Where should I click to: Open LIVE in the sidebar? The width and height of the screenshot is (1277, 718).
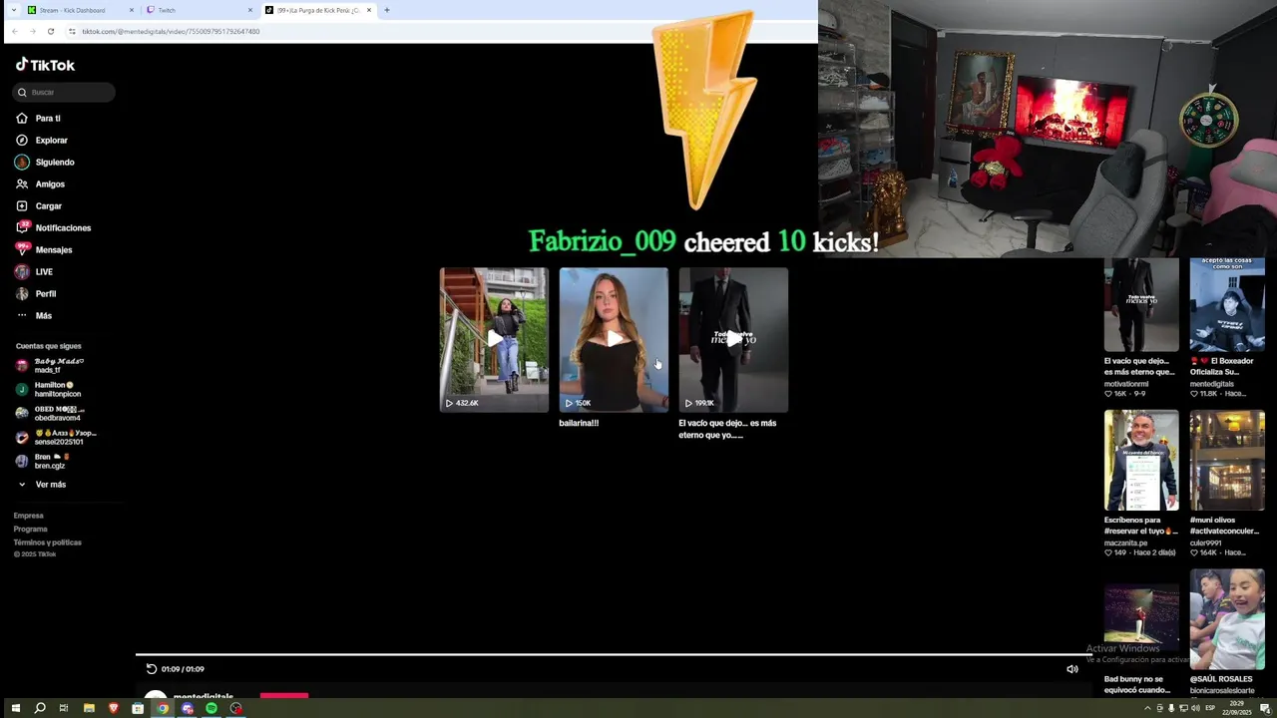click(44, 272)
